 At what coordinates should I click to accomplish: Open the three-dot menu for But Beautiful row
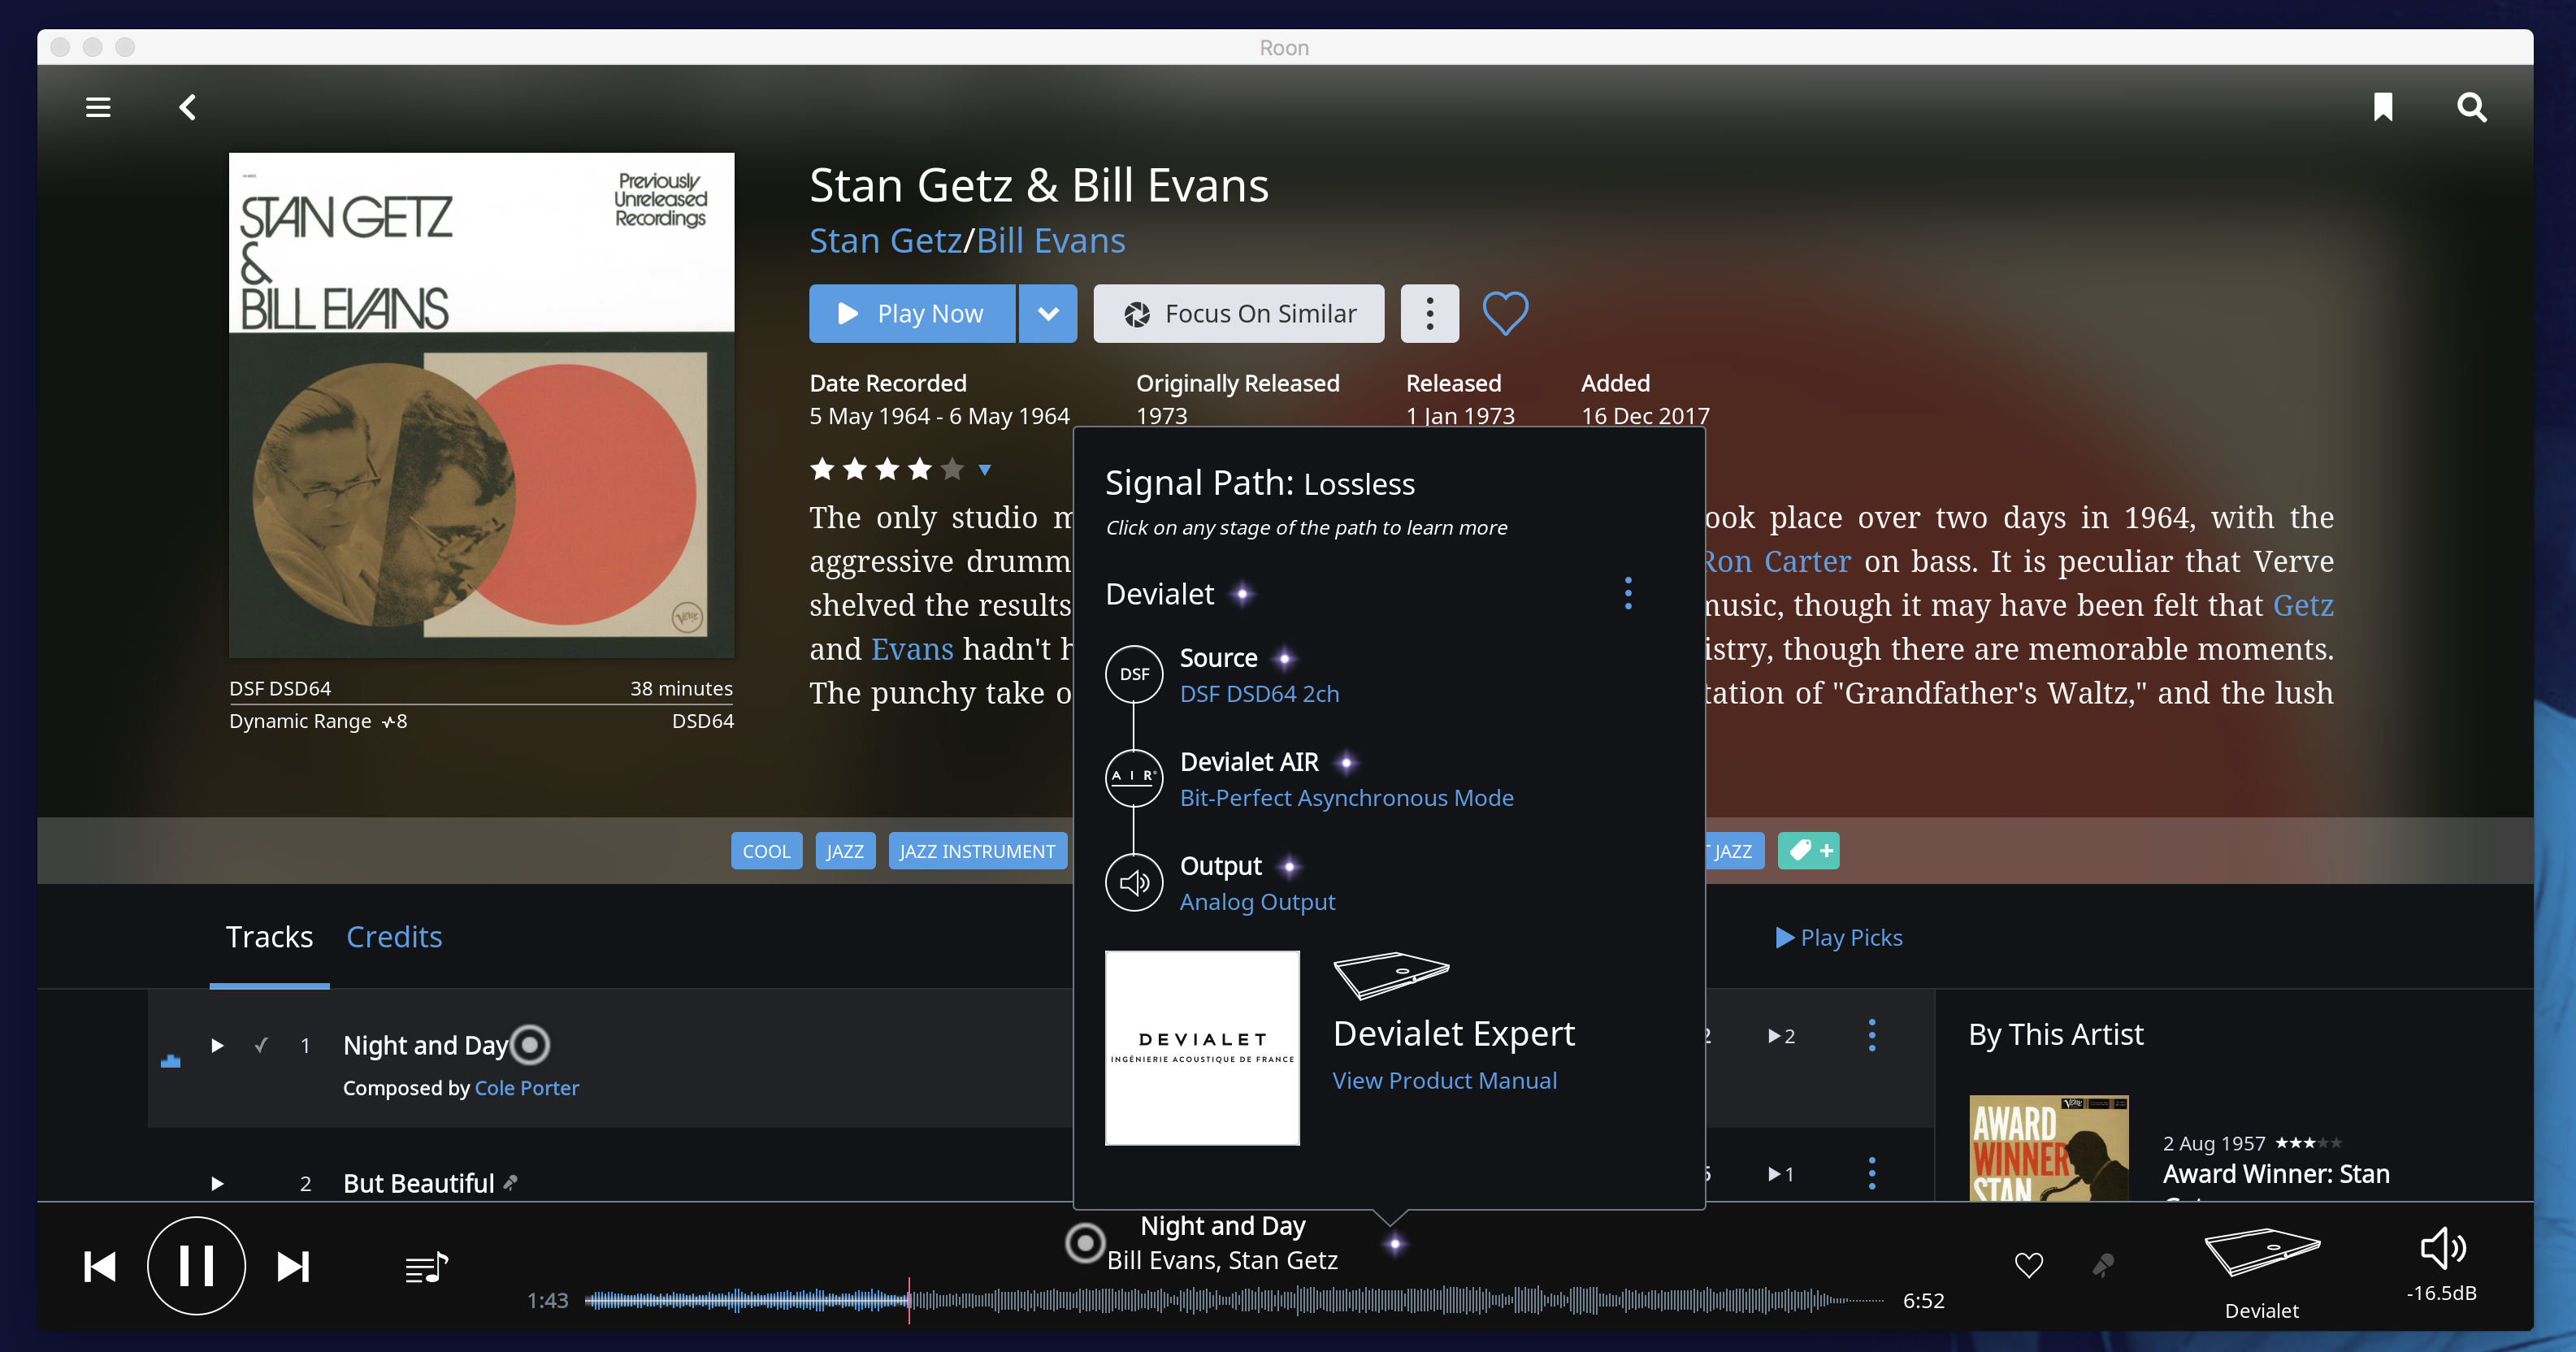[1872, 1174]
